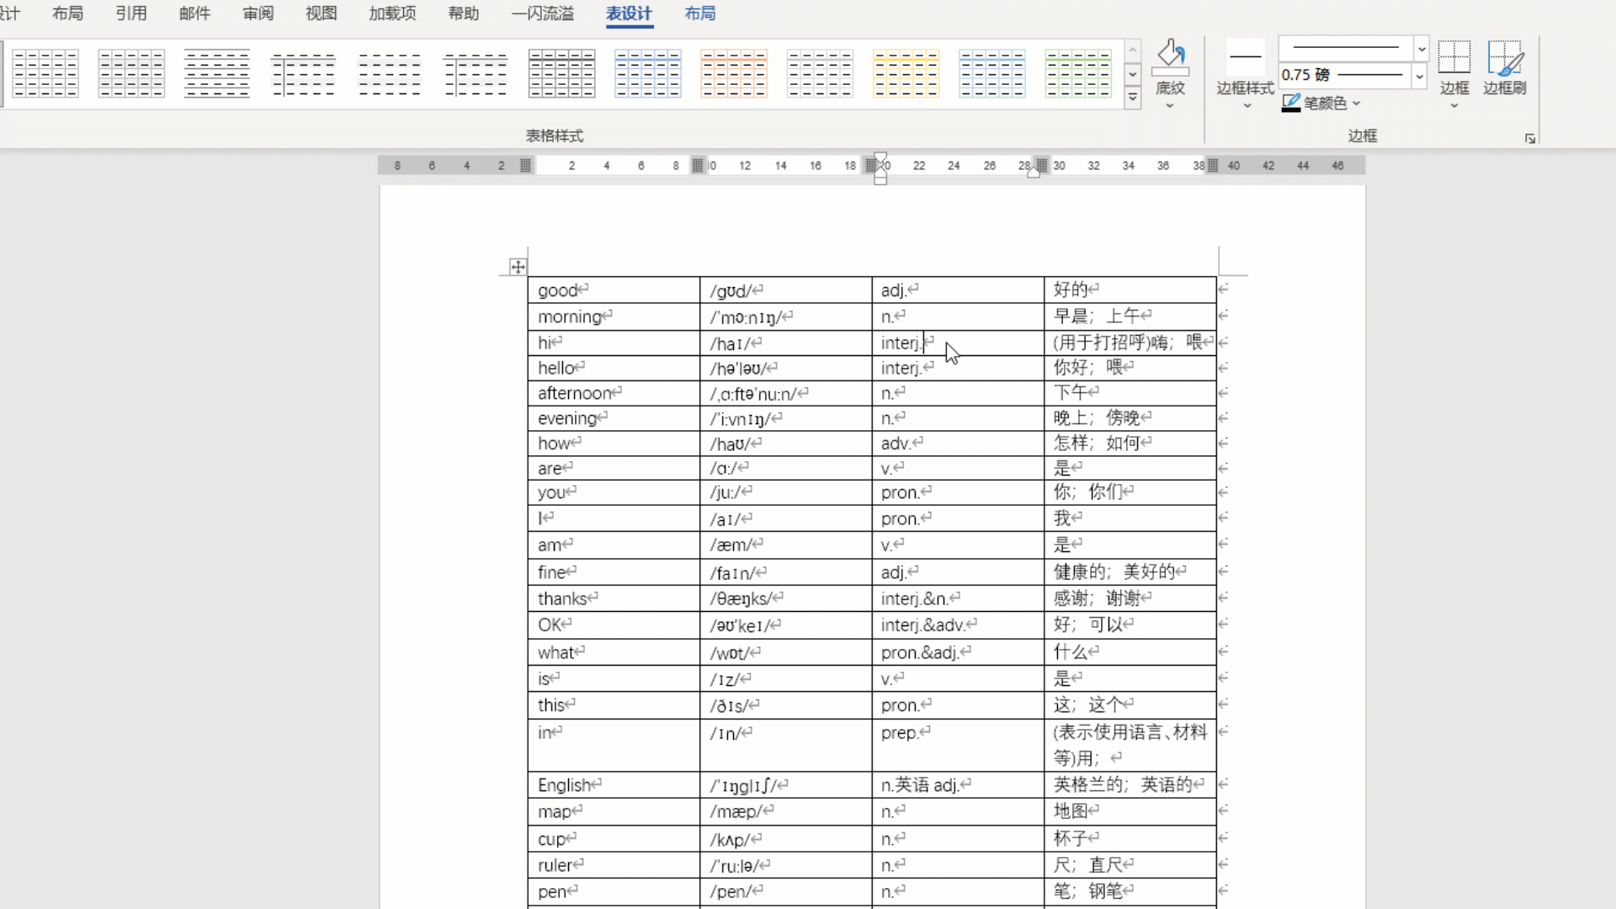The width and height of the screenshot is (1616, 909).
Task: Select the first plain table style thumbnail
Action: tap(45, 73)
